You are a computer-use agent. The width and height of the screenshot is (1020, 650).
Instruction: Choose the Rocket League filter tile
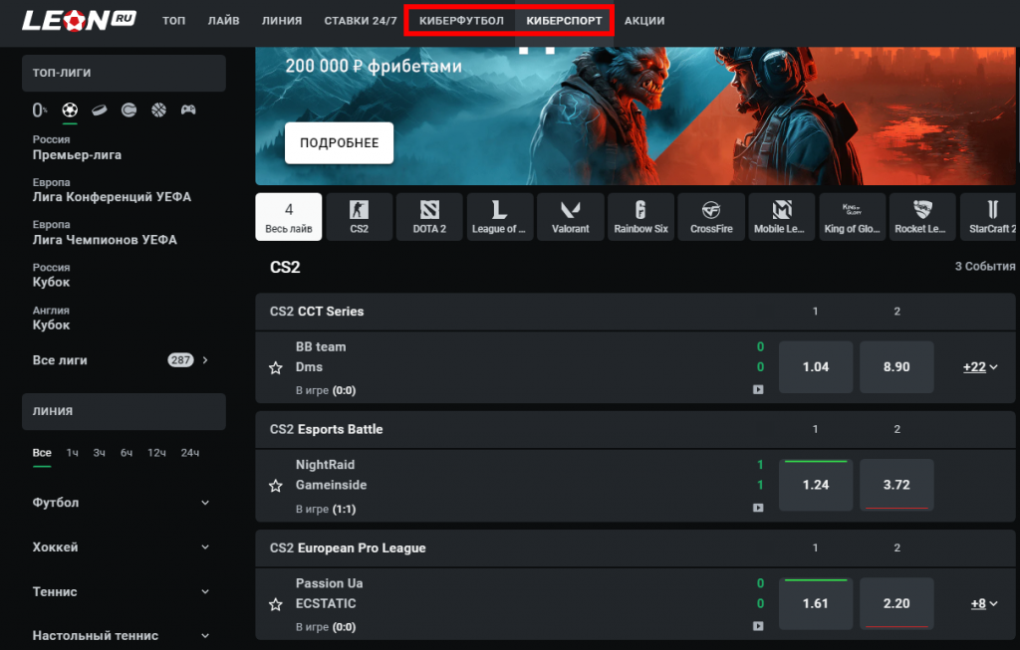(x=922, y=217)
